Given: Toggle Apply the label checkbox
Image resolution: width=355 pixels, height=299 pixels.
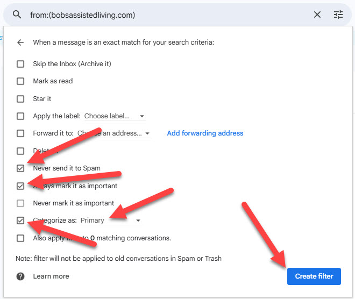Looking at the screenshot, I should [20, 116].
